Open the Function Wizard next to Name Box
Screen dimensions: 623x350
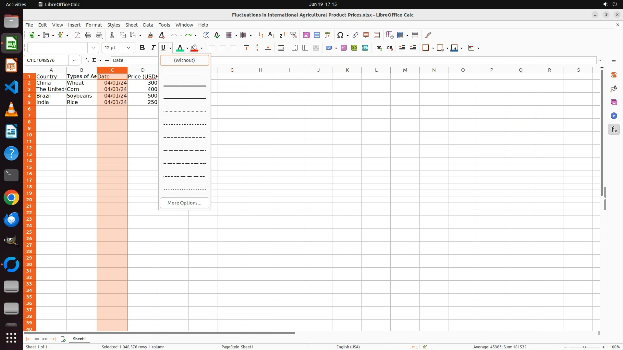[x=87, y=60]
